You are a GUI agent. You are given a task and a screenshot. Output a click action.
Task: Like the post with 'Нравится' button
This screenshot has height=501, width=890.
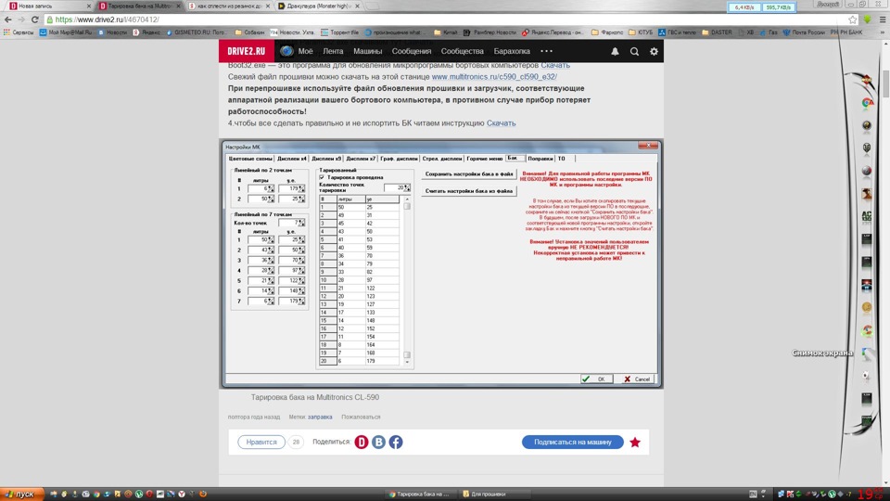pos(261,442)
